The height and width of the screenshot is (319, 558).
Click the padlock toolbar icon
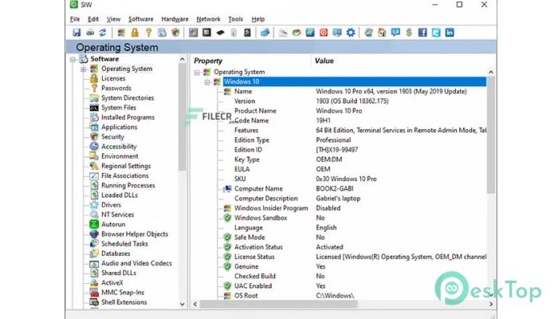click(135, 33)
